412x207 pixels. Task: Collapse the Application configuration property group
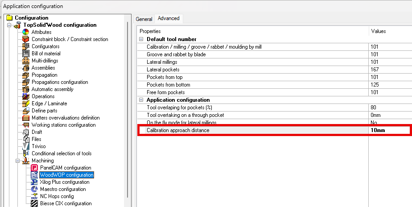[142, 100]
